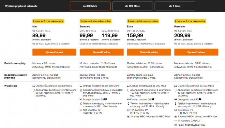Click handset icon for Extra Telefon internetowy
Image resolution: width=225 pixels, height=128 pixels.
pyautogui.click(x=128, y=104)
